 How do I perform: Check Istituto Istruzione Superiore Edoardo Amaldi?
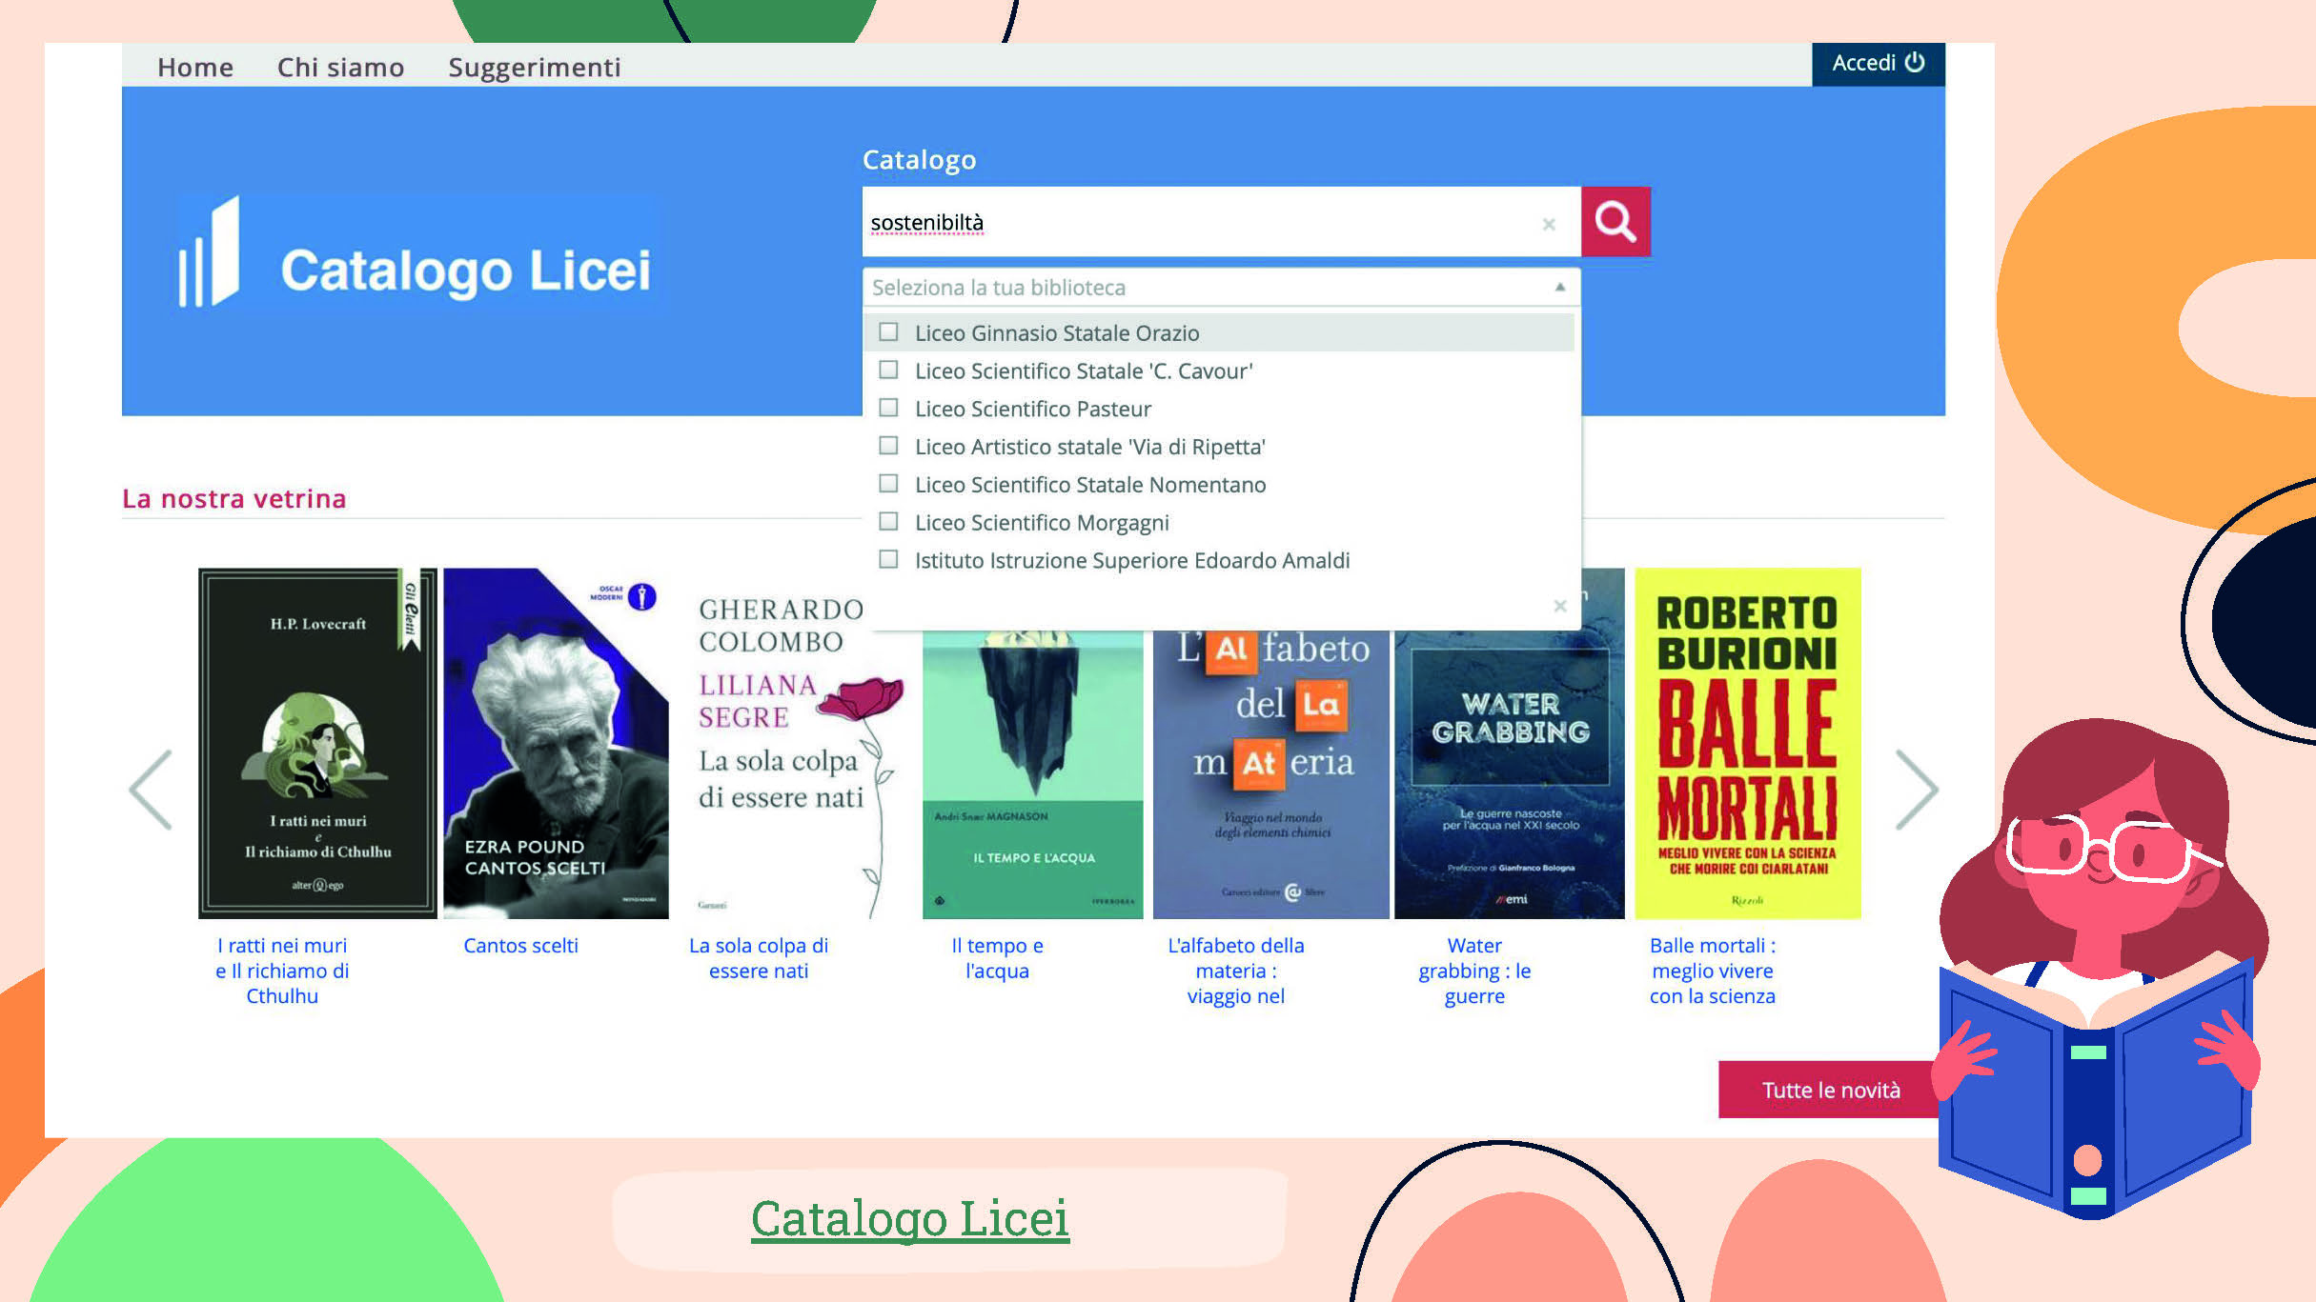point(888,560)
